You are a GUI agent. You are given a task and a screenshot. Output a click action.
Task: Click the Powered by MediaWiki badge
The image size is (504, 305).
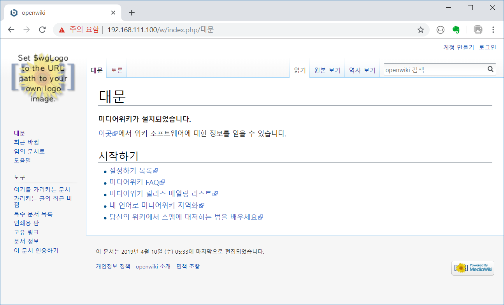[473, 268]
